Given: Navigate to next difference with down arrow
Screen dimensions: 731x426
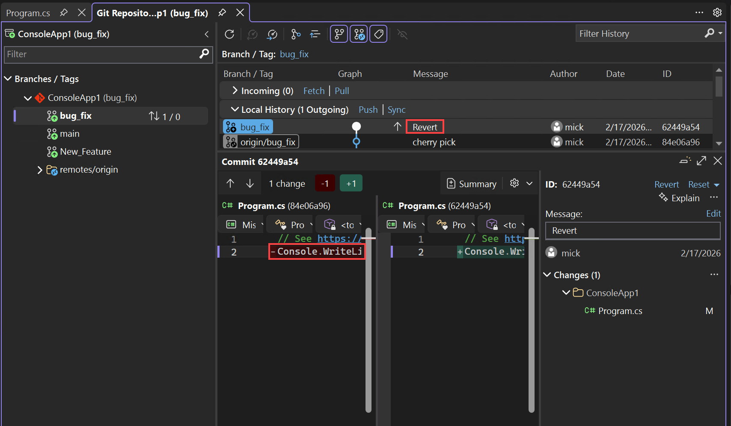Looking at the screenshot, I should tap(250, 183).
